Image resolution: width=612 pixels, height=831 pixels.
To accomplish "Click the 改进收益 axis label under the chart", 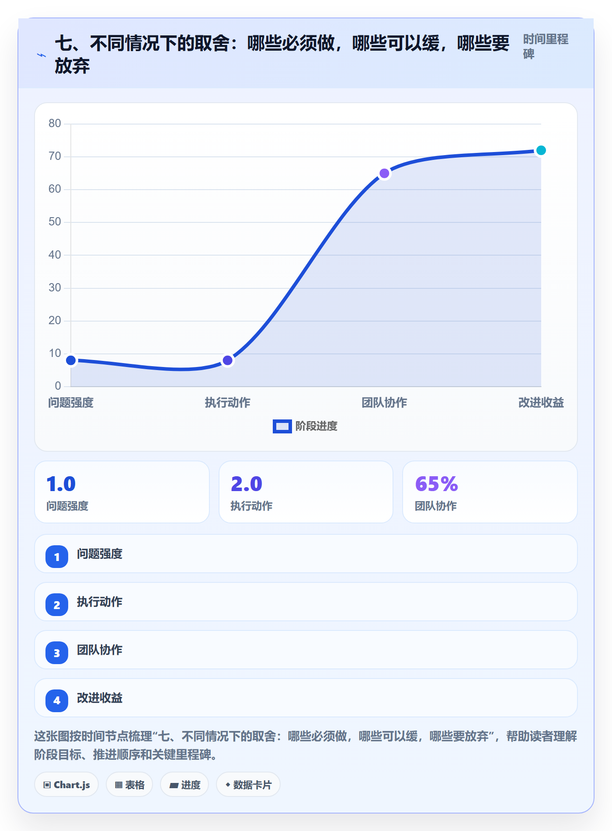I will tap(541, 402).
